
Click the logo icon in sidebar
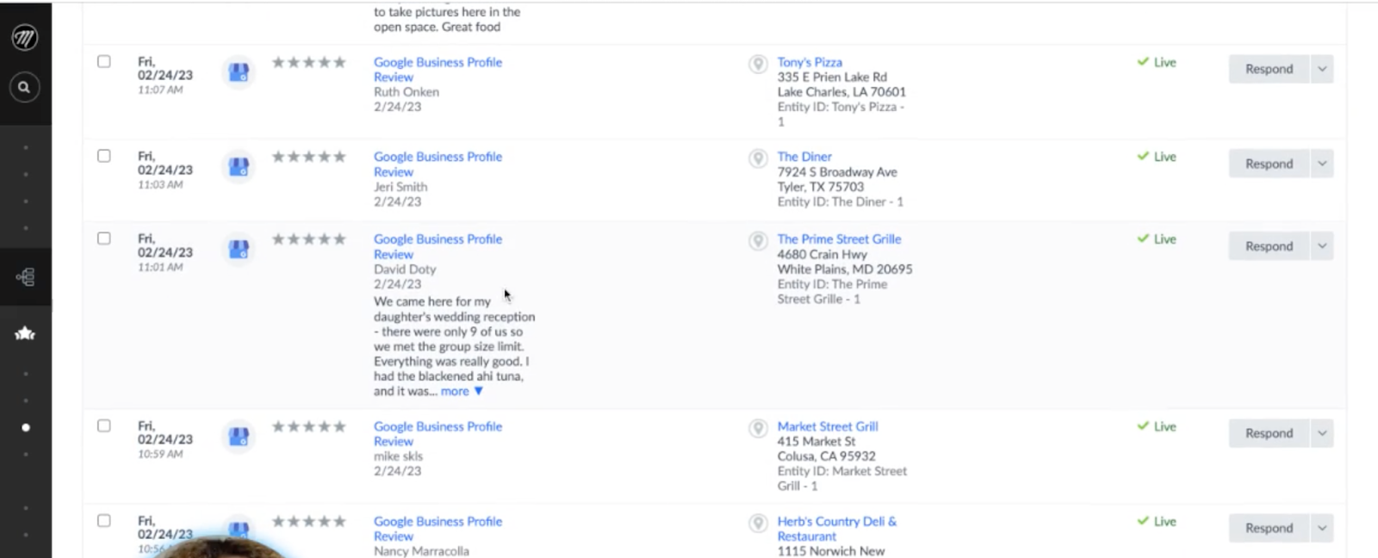[x=24, y=38]
